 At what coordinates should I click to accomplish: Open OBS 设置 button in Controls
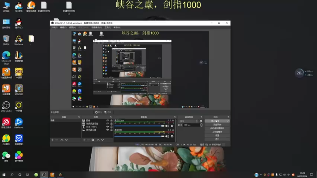coord(217,136)
